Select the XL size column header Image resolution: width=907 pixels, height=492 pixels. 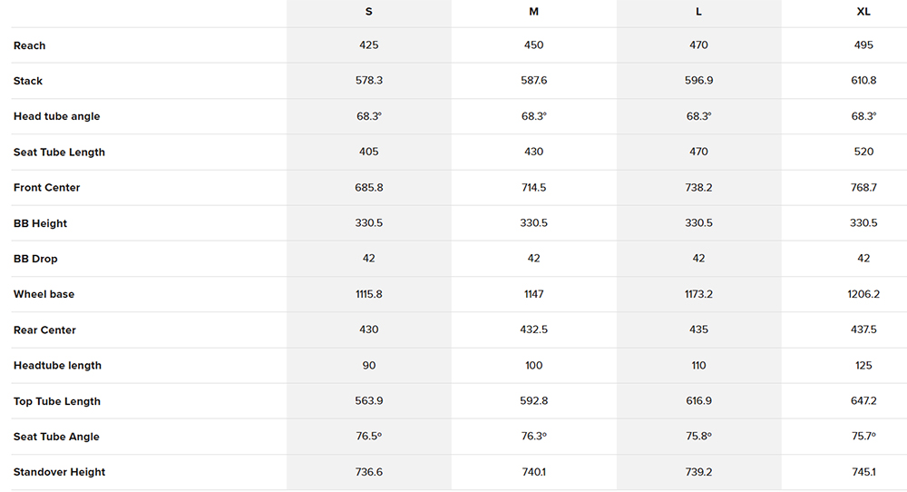point(863,11)
